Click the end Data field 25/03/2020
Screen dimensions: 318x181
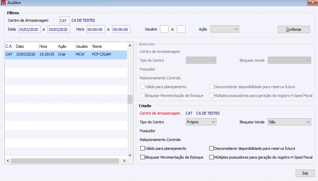59,29
